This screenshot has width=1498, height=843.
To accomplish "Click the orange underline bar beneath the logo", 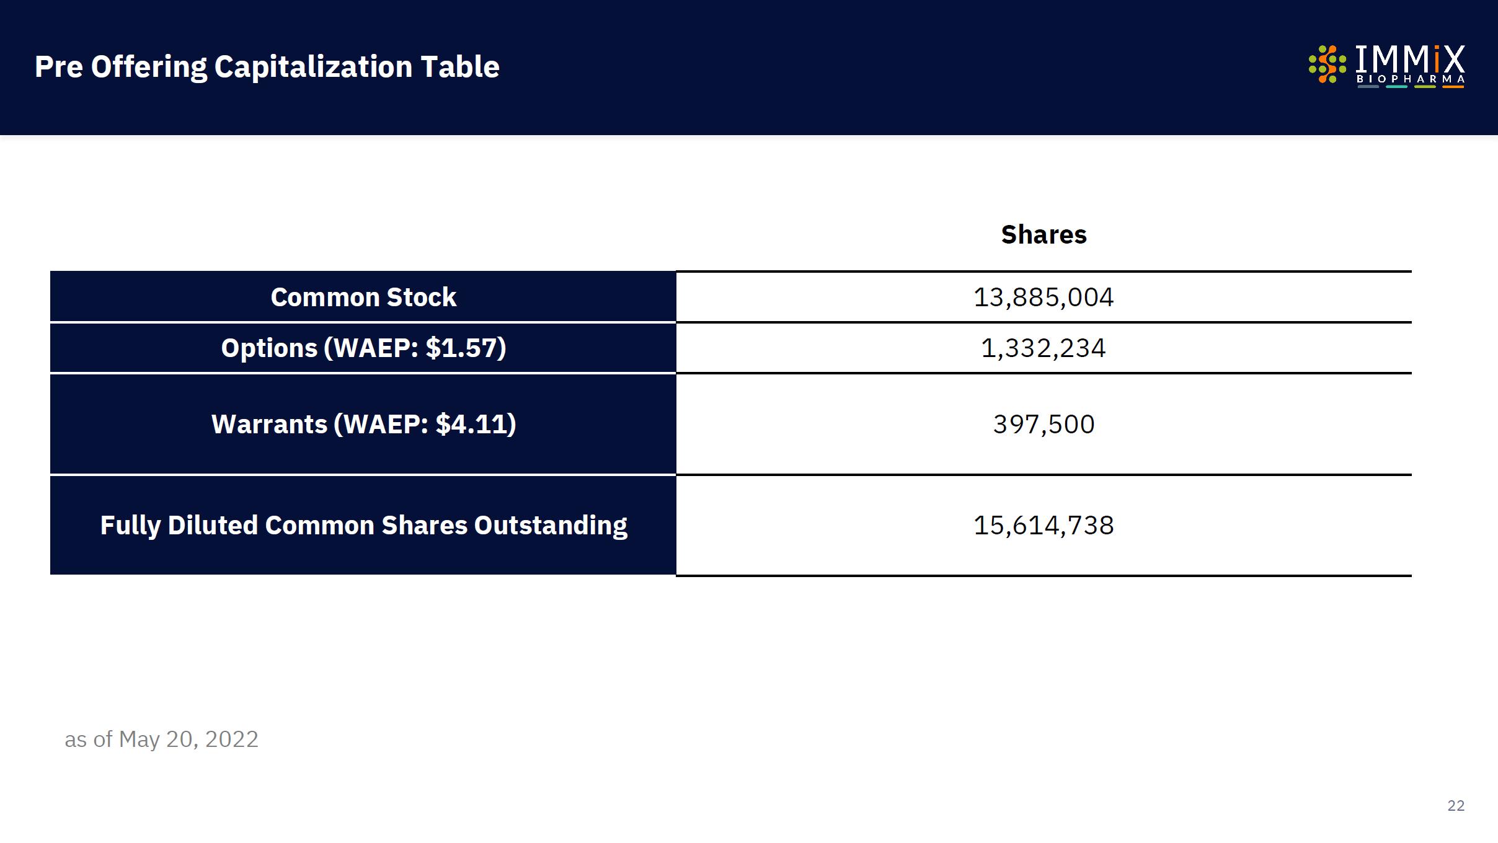I will [1453, 87].
